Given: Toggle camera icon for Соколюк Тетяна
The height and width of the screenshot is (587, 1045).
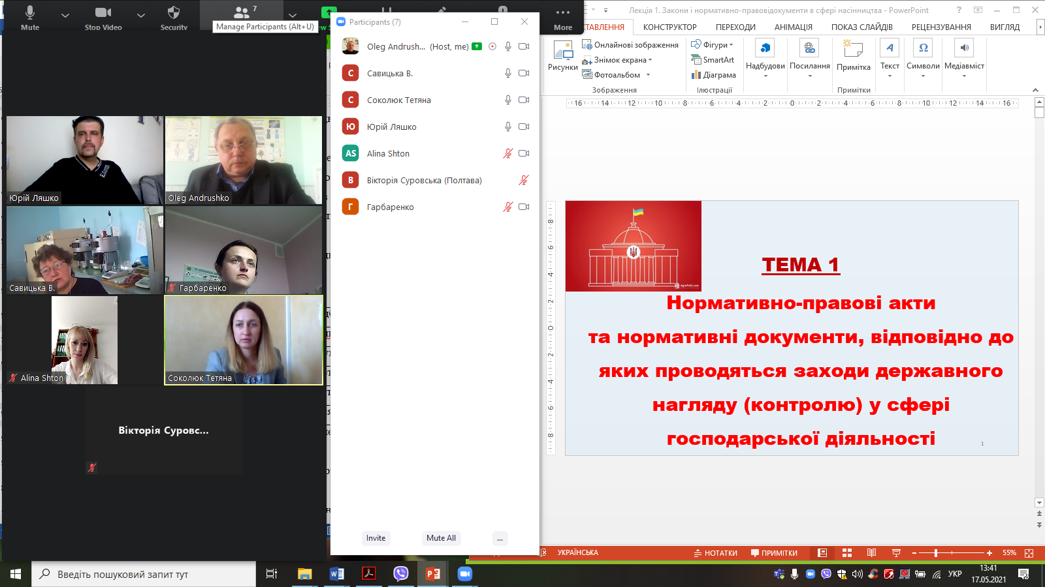Looking at the screenshot, I should click(524, 100).
